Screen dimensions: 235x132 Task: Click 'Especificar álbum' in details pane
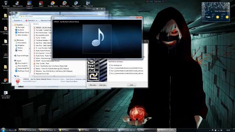(x=72, y=81)
